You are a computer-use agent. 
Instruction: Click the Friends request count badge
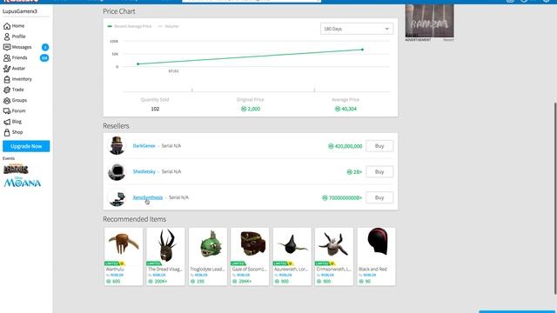pyautogui.click(x=44, y=58)
